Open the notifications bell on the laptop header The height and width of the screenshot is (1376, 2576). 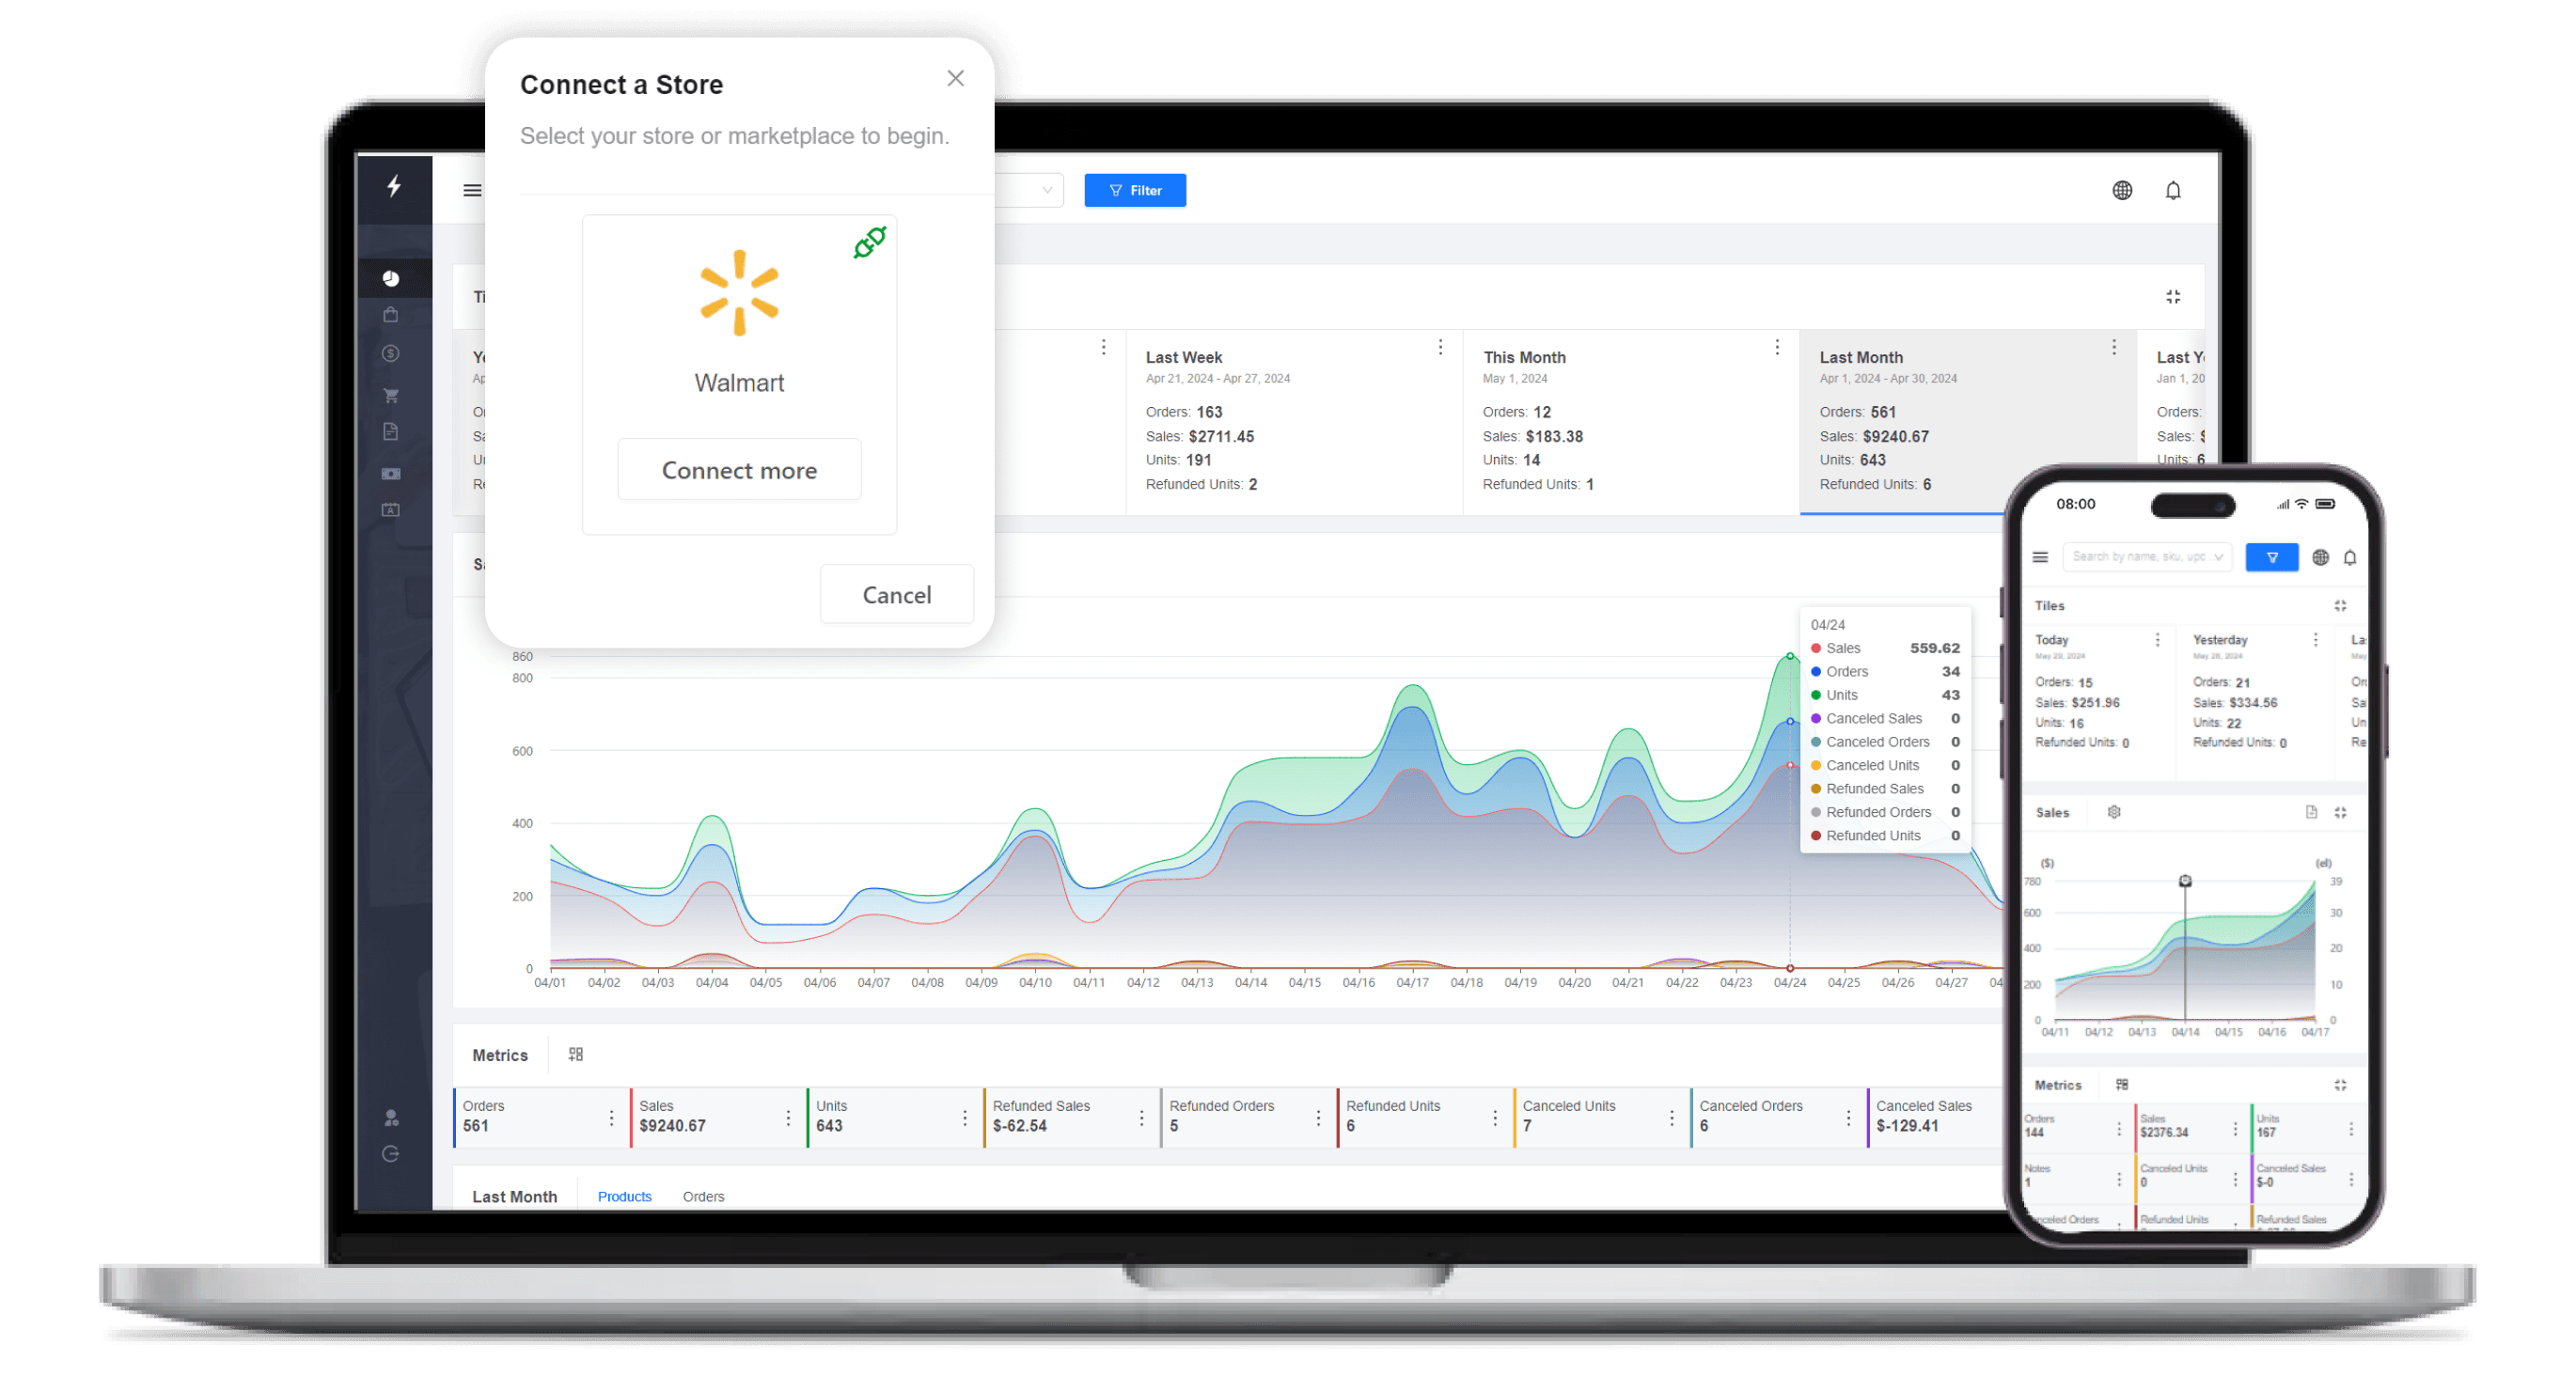2173,190
